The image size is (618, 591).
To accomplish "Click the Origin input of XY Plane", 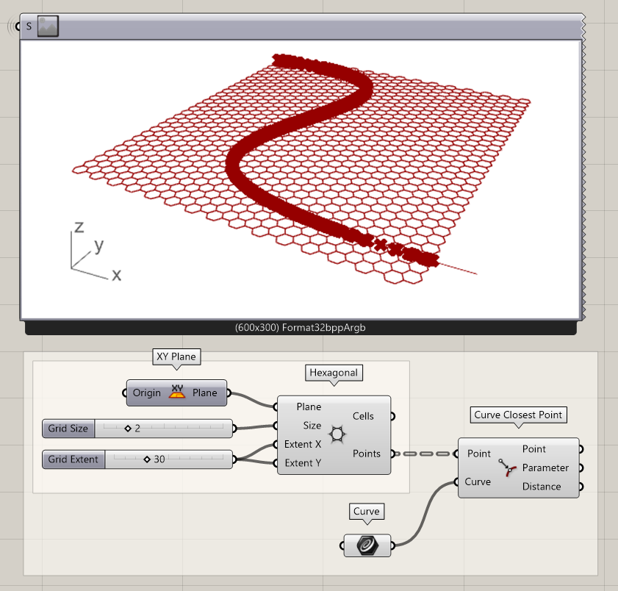I will (147, 393).
